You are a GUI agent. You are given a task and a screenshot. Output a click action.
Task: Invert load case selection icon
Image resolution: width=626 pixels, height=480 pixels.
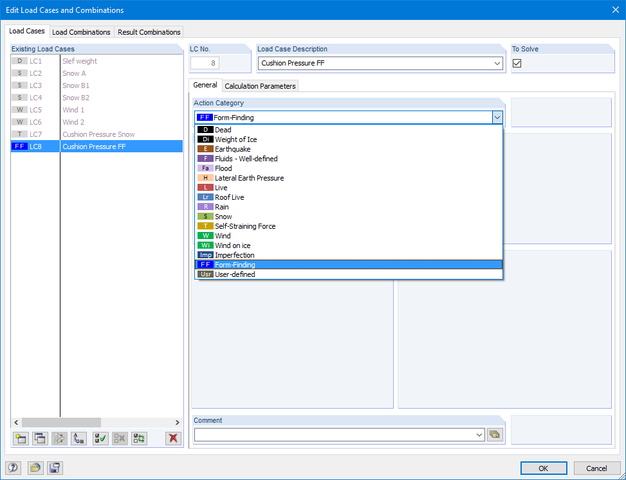tap(140, 438)
